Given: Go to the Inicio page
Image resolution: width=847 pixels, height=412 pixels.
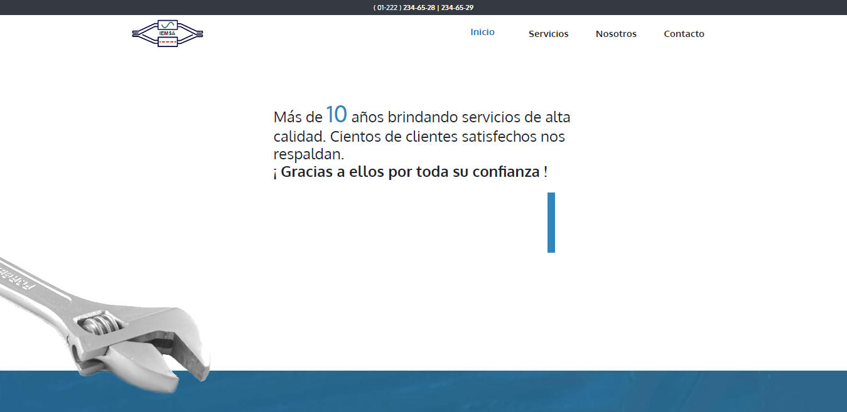Looking at the screenshot, I should 482,32.
